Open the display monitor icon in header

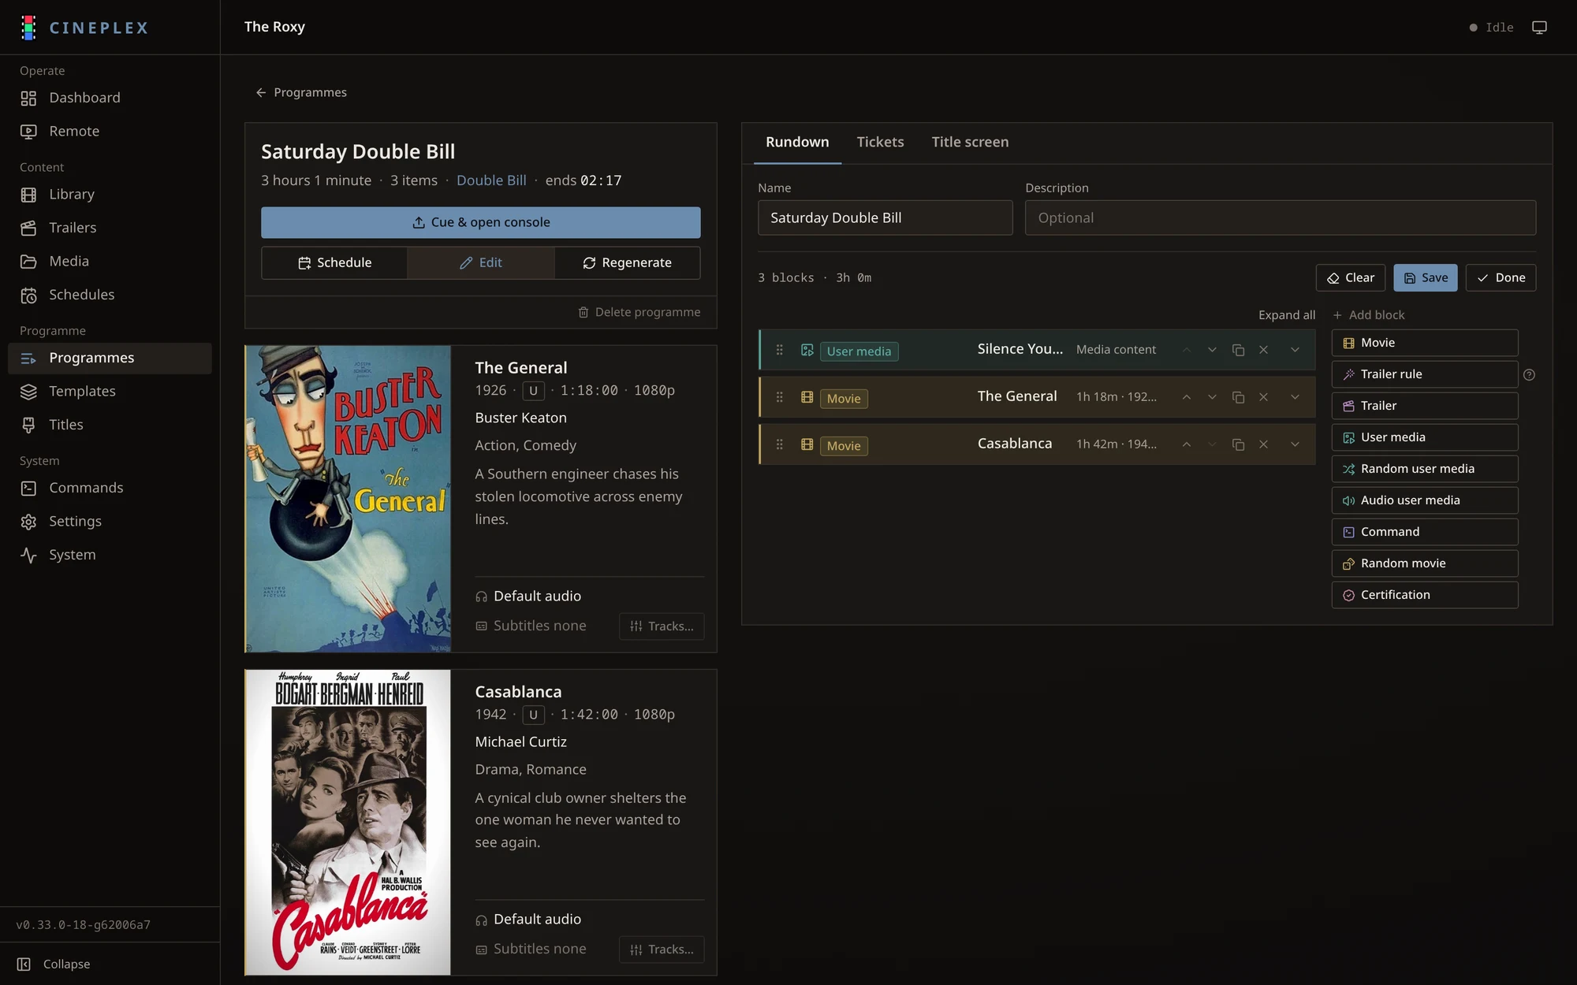(1539, 28)
